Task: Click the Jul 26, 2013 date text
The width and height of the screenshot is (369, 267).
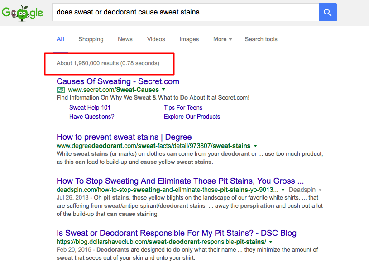Action: pos(72,198)
